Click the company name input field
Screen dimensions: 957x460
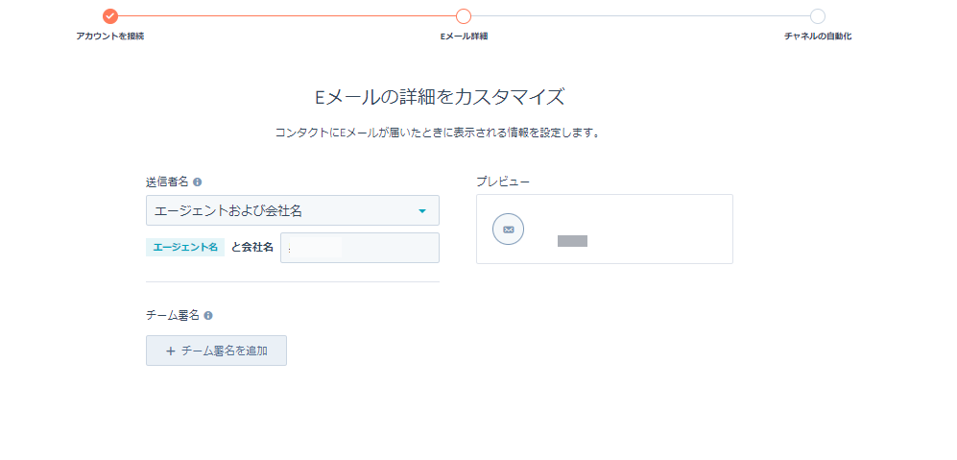(360, 248)
